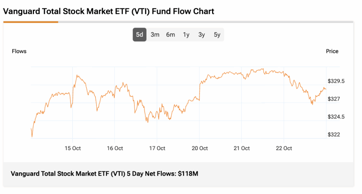
Task: Select the 16 Oct date marker
Action: tap(115, 148)
